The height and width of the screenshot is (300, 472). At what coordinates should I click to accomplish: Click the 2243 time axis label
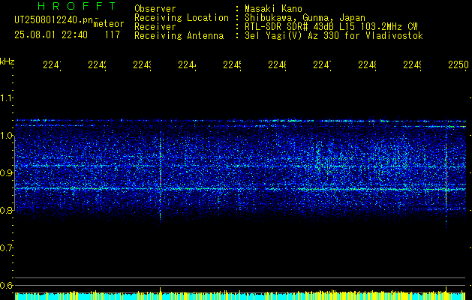[x=142, y=64]
